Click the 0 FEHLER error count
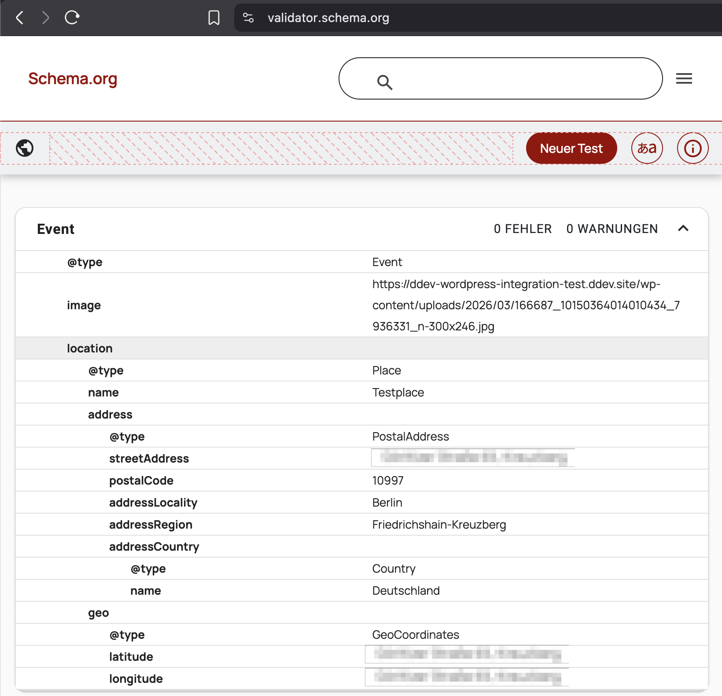 (523, 229)
